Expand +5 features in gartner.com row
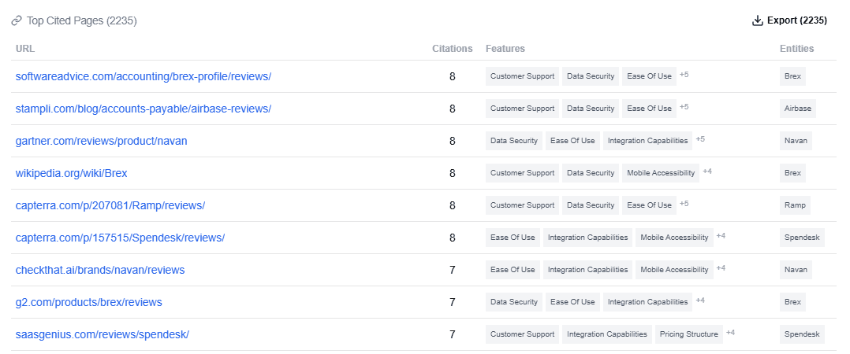The width and height of the screenshot is (850, 354). coord(700,139)
